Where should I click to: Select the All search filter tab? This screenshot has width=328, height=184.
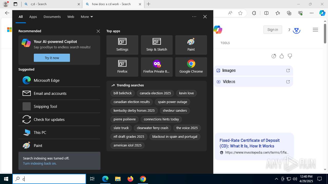(x=21, y=17)
